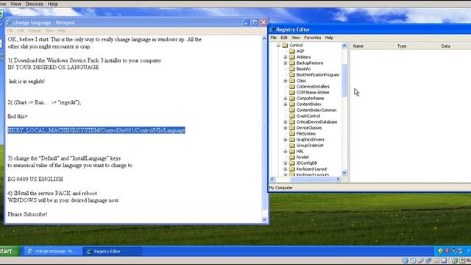The image size is (471, 265).
Task: Click 'Please Subscribe!' text in Notepad
Action: click(x=27, y=214)
